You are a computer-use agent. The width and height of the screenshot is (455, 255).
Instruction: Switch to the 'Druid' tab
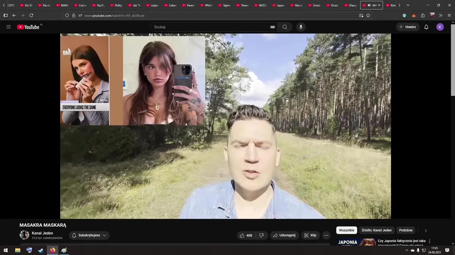(332, 5)
